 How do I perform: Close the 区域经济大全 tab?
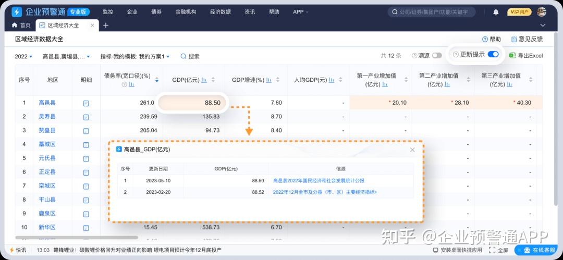pyautogui.click(x=92, y=26)
